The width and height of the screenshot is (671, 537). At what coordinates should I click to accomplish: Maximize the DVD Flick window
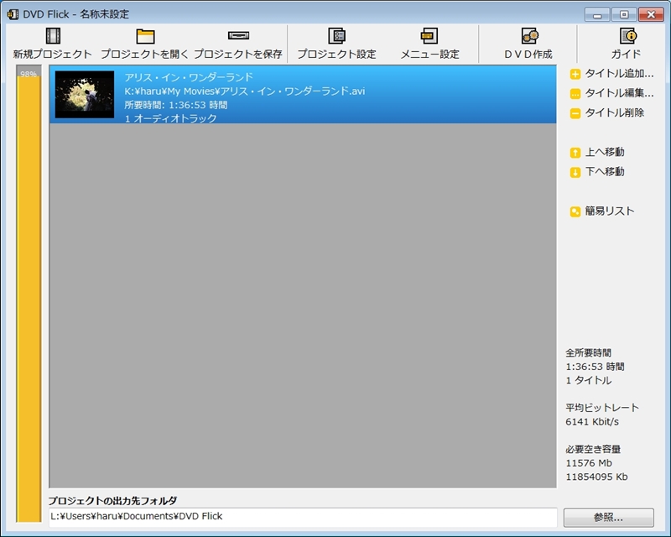coord(624,14)
